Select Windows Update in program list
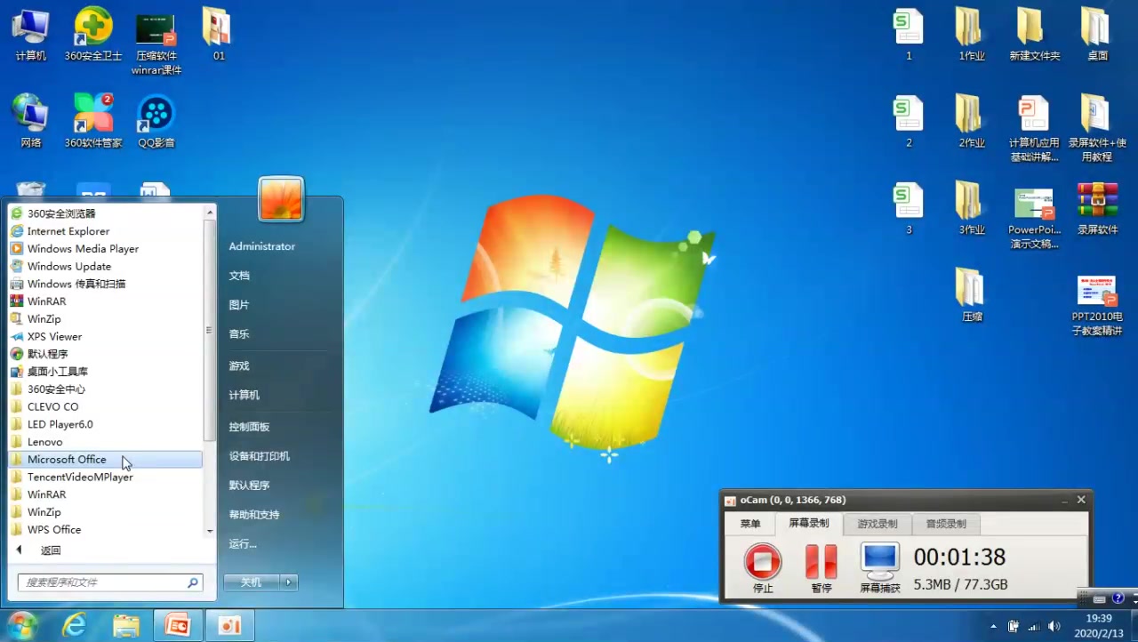The height and width of the screenshot is (642, 1138). click(x=105, y=267)
